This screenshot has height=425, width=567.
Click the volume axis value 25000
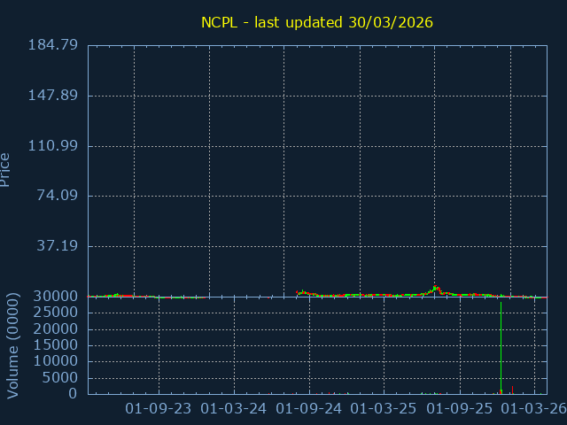click(x=55, y=313)
